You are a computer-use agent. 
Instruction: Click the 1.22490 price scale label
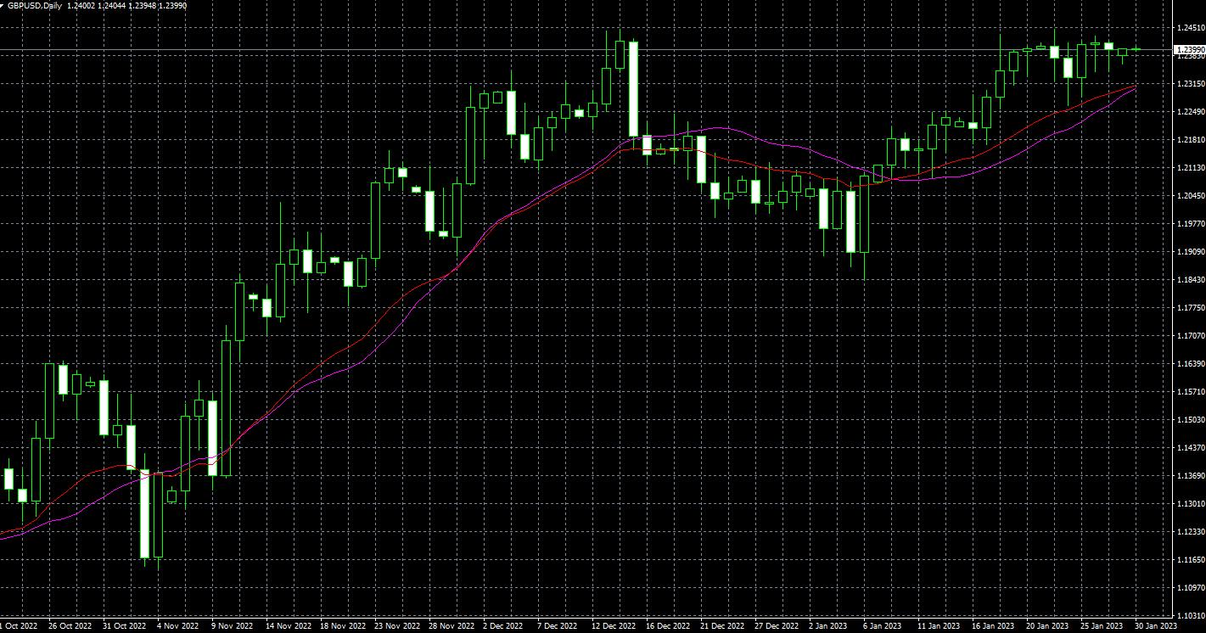click(1190, 112)
